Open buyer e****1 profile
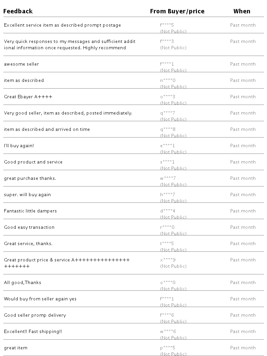The height and width of the screenshot is (356, 267). point(167,146)
